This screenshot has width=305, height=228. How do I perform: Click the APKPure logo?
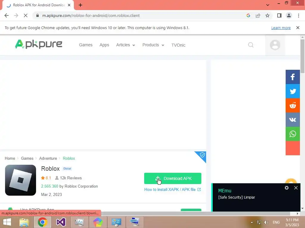click(x=38, y=44)
